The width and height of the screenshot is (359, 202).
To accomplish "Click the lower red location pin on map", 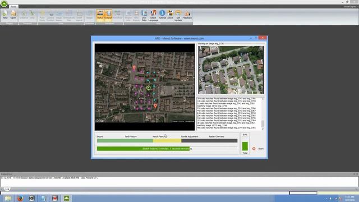I will pyautogui.click(x=155, y=105).
